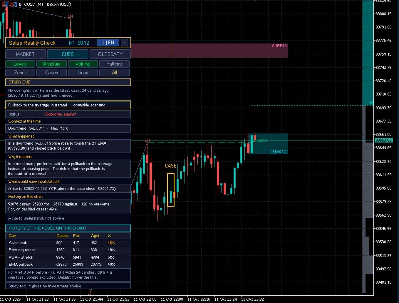This screenshot has width=399, height=303.
Task: Click the 'What happened' heading
Action: (x=21, y=136)
